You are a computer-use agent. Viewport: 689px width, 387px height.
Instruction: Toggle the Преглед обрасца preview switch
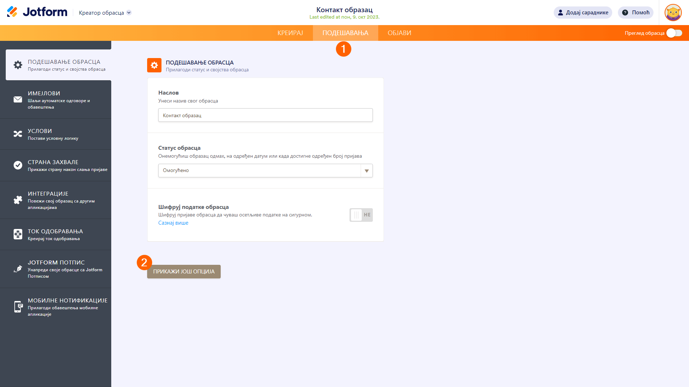(x=674, y=33)
